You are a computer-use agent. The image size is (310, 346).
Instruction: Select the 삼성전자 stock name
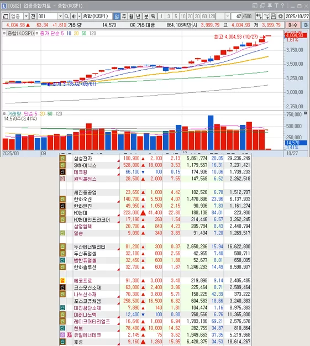(83, 159)
